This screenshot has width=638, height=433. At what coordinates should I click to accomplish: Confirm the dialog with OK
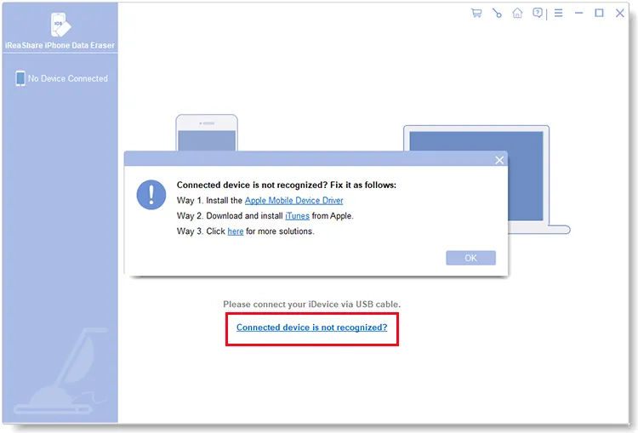click(x=470, y=258)
